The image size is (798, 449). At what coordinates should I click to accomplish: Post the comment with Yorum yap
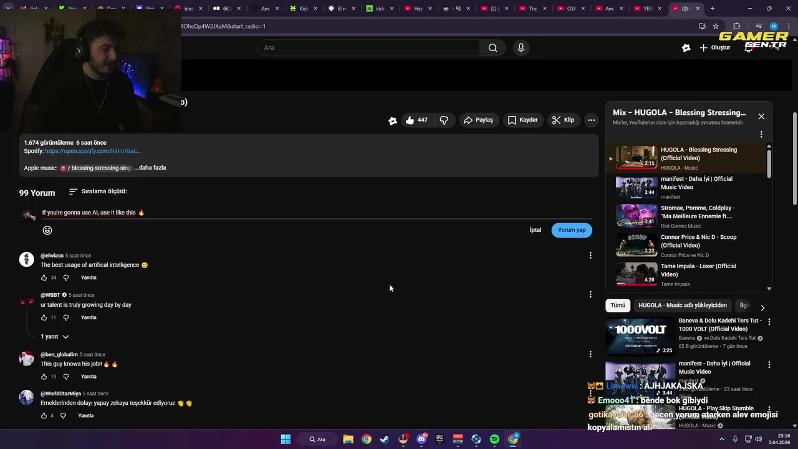point(572,230)
